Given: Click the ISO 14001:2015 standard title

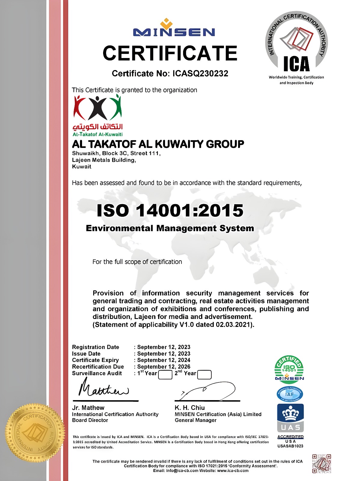Looking at the screenshot, I should 170,210.
